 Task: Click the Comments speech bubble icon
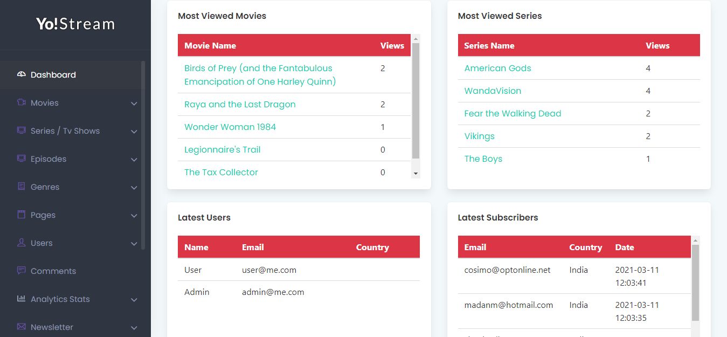(22, 271)
